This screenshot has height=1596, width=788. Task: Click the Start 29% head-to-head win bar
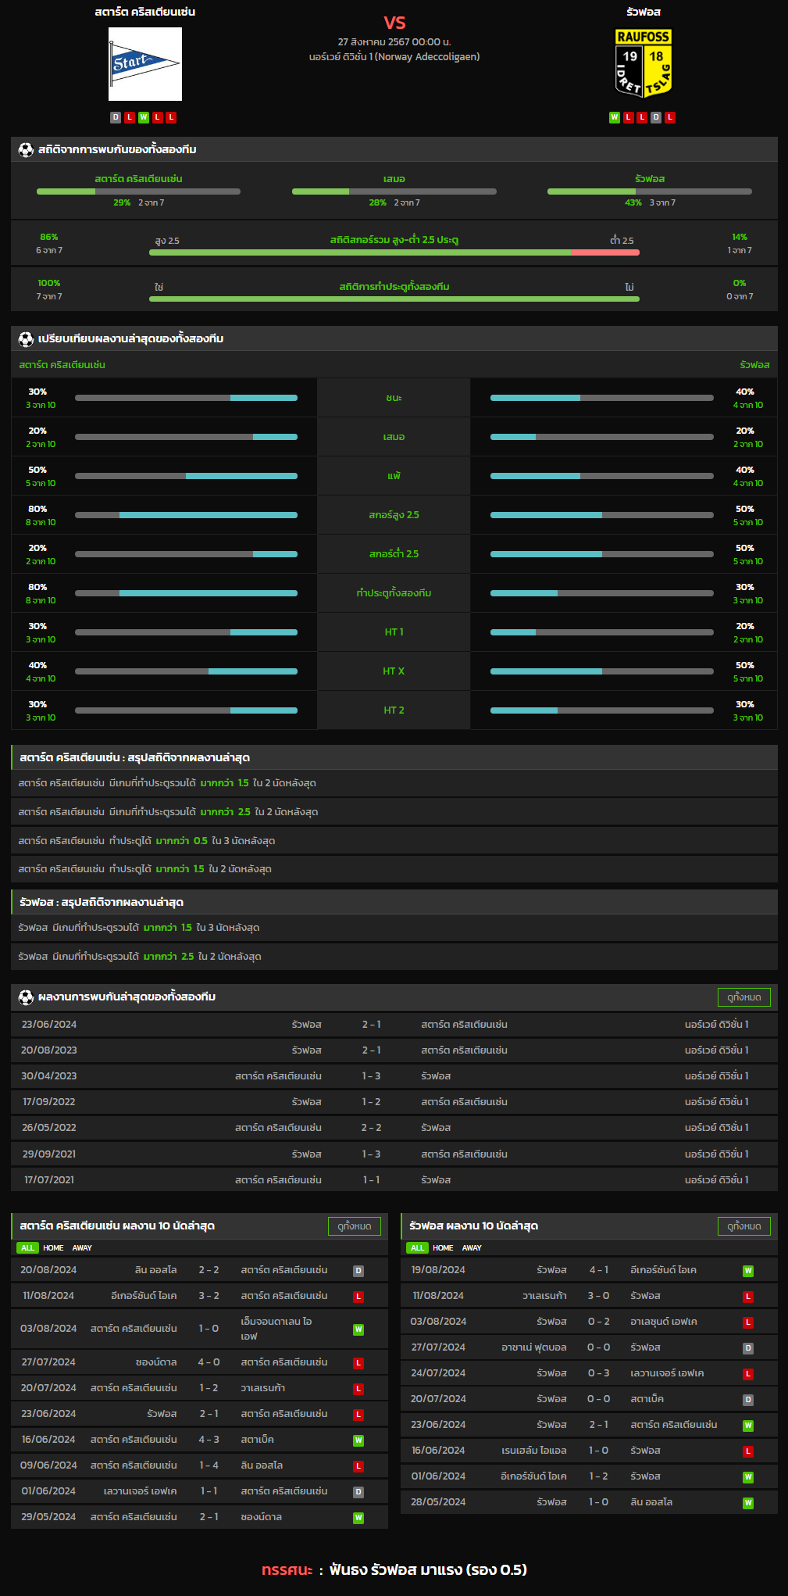[139, 191]
